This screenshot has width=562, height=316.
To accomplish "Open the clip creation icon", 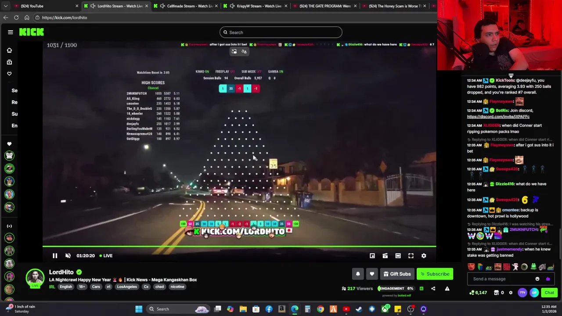I will [x=385, y=255].
